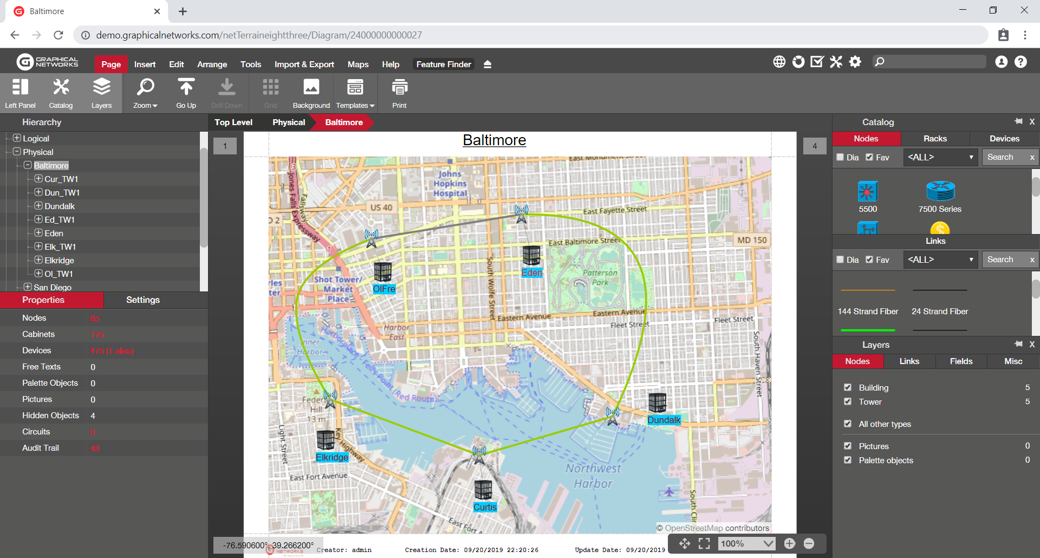Switch to the Racks catalog tab
The height and width of the screenshot is (558, 1040).
point(935,139)
